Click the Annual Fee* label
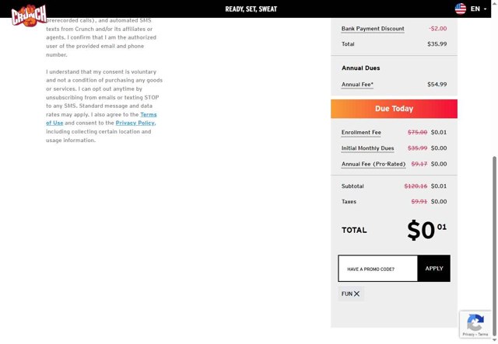This screenshot has height=344, width=498. pos(357,84)
